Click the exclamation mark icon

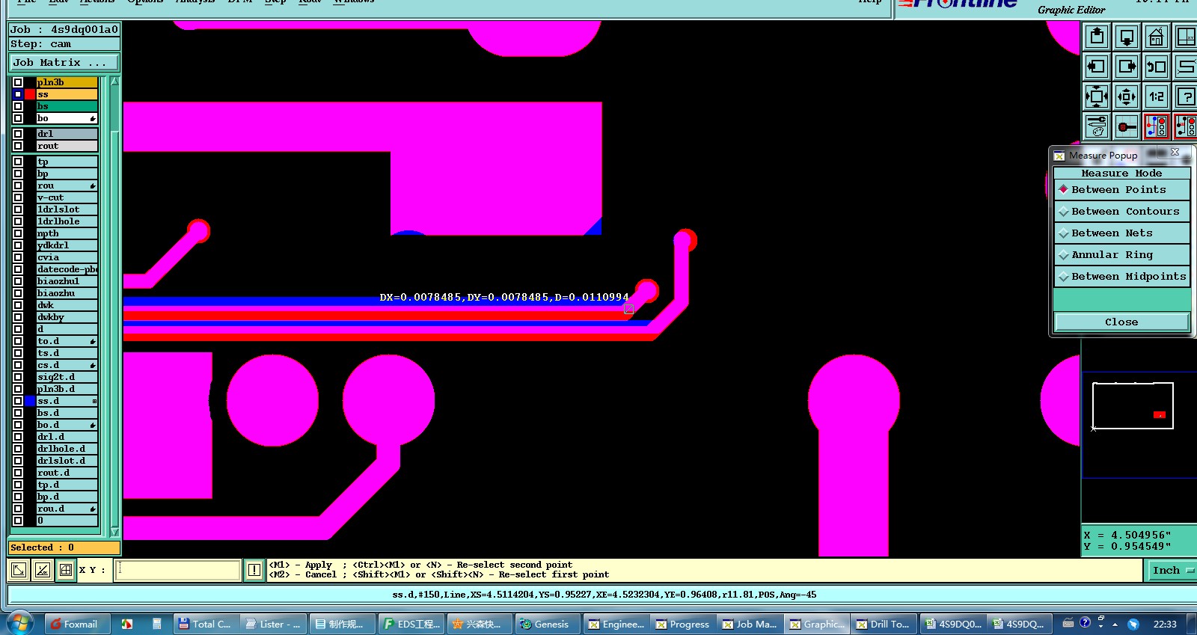tap(254, 570)
